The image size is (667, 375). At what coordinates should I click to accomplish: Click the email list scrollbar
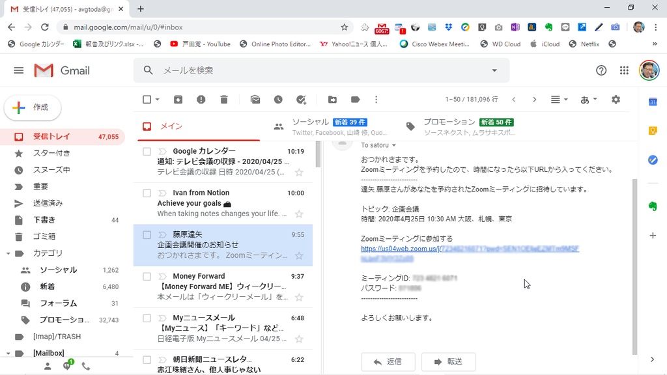coord(318,154)
